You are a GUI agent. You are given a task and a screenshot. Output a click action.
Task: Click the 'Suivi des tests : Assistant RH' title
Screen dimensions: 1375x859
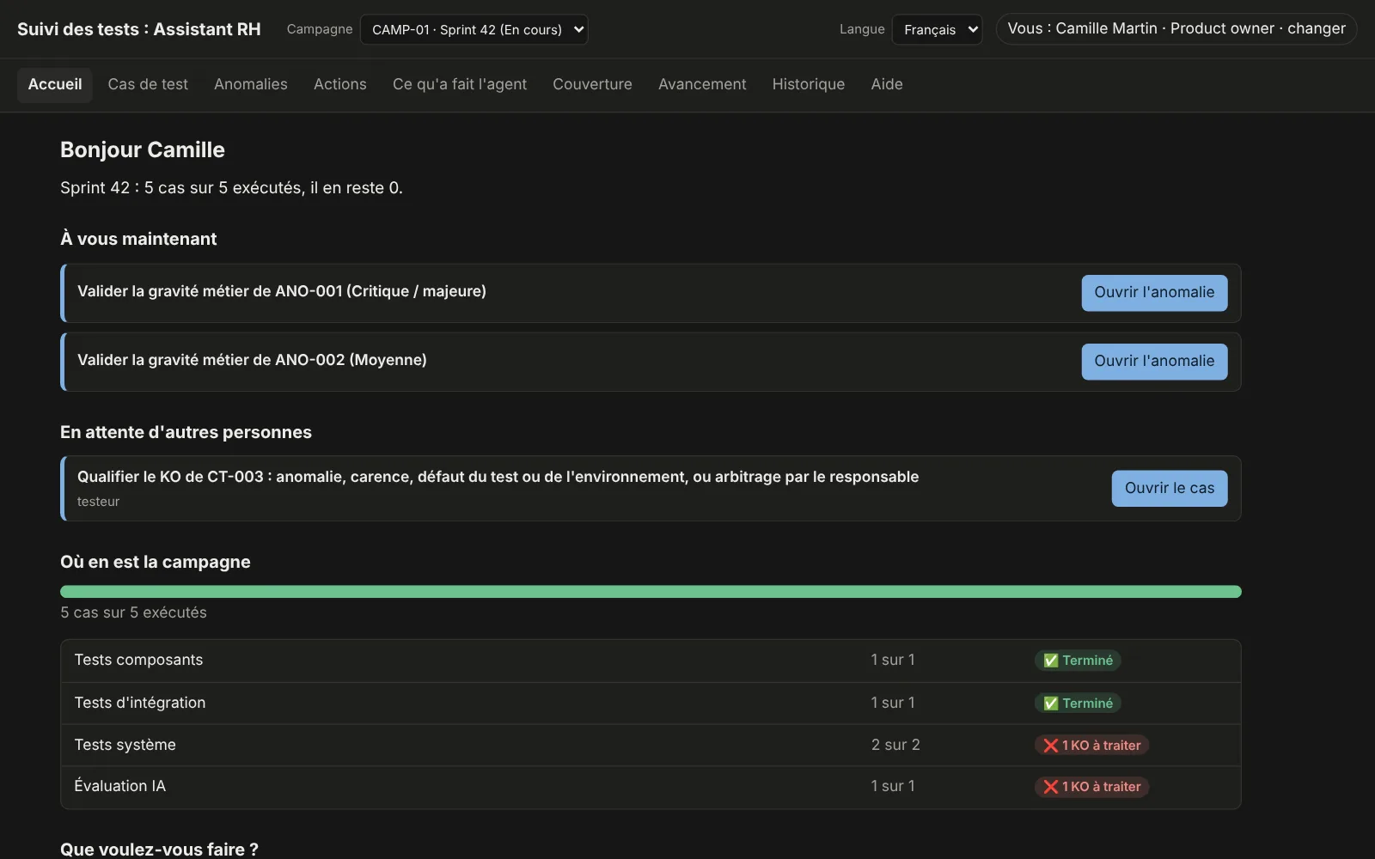coord(139,29)
